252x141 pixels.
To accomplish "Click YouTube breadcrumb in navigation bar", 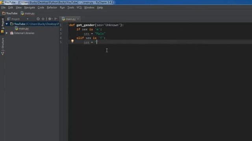I will pyautogui.click(x=10, y=13).
